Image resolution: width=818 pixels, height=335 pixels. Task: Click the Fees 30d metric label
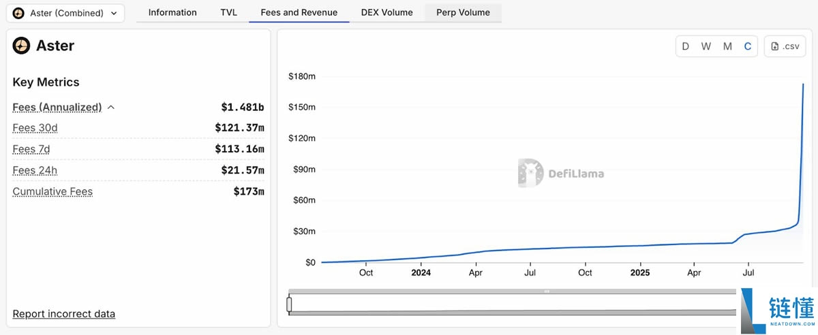pyautogui.click(x=35, y=128)
